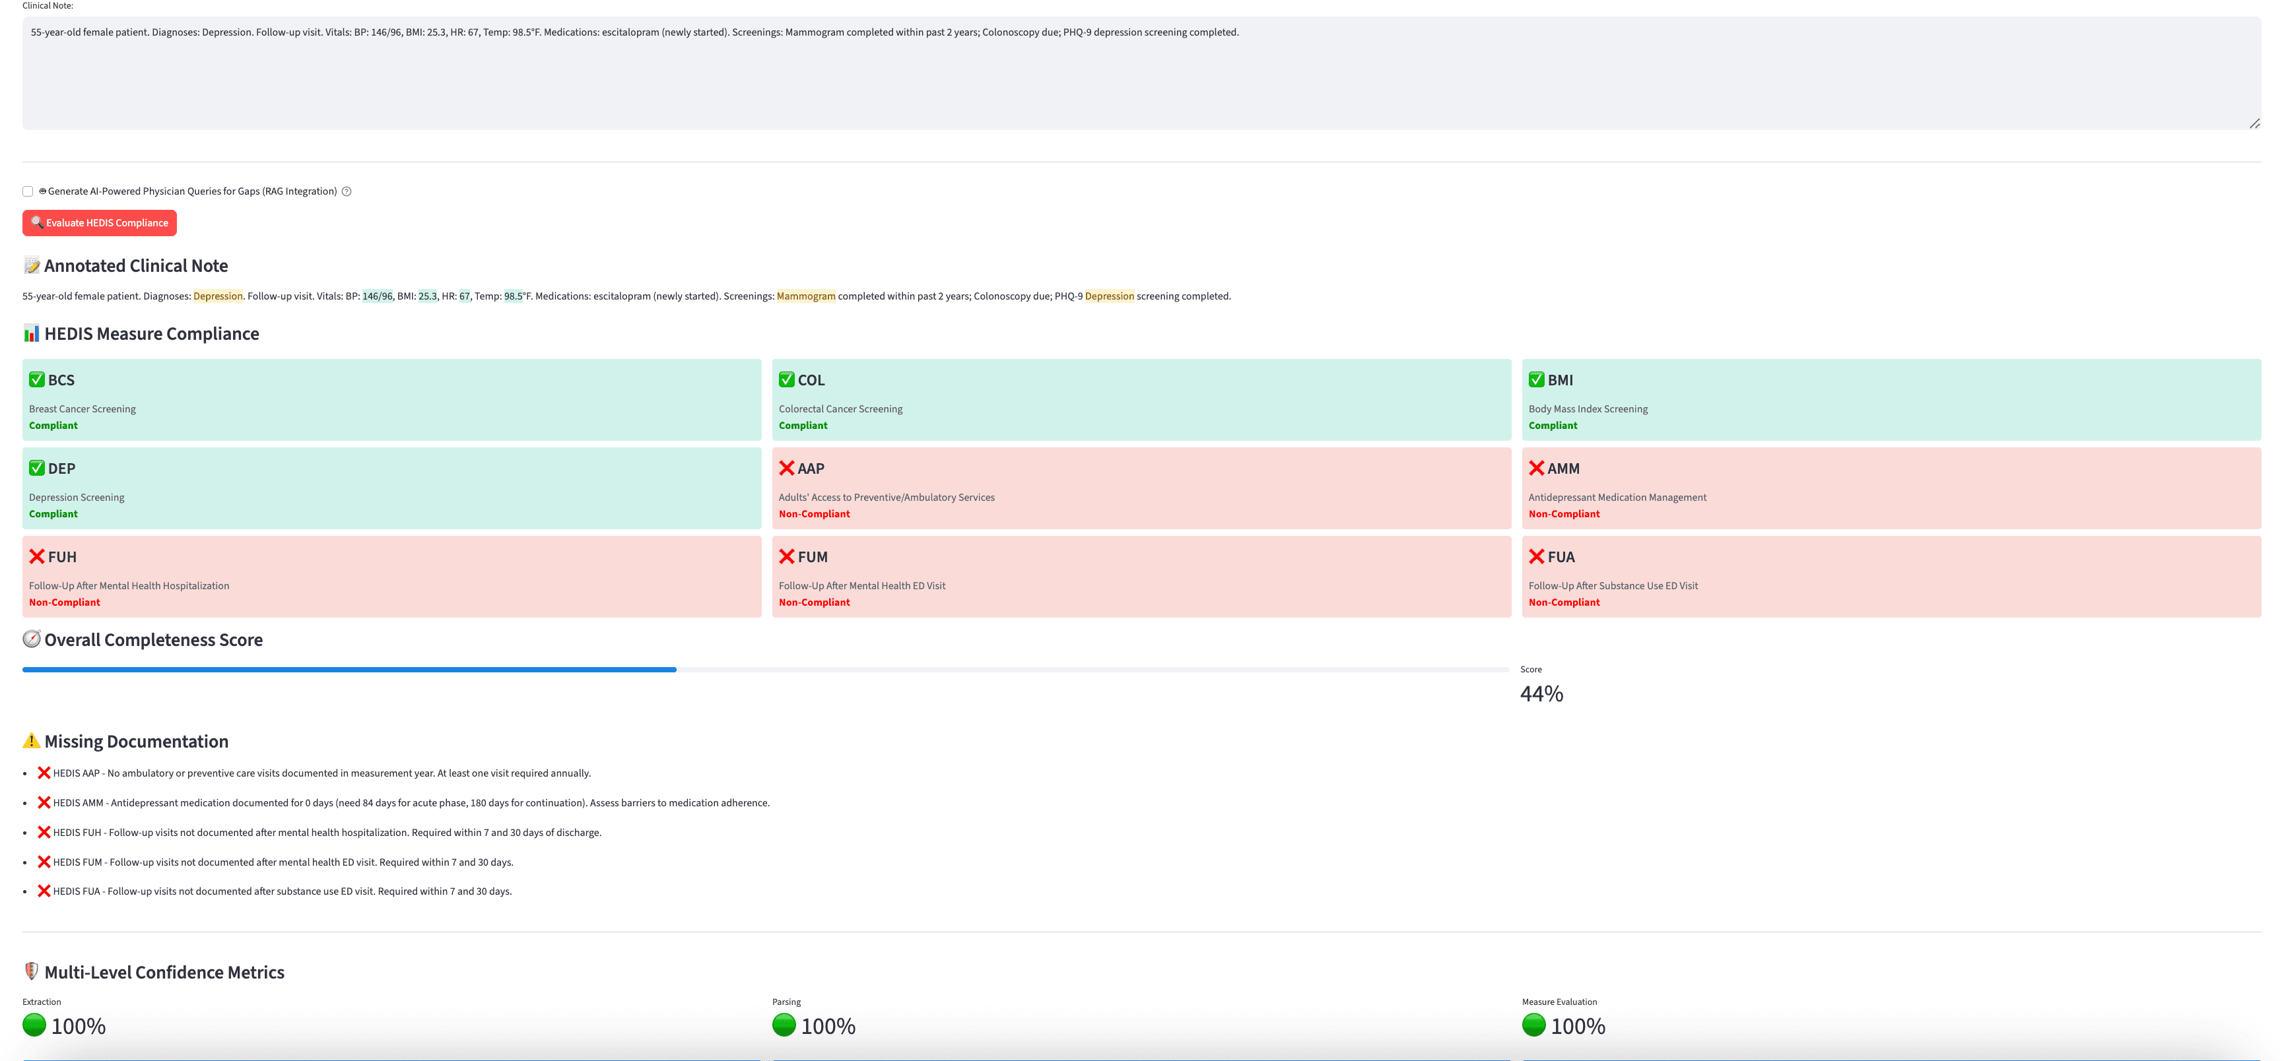Click inside the Clinical Note text area
This screenshot has width=2284, height=1061.
coord(1142,71)
